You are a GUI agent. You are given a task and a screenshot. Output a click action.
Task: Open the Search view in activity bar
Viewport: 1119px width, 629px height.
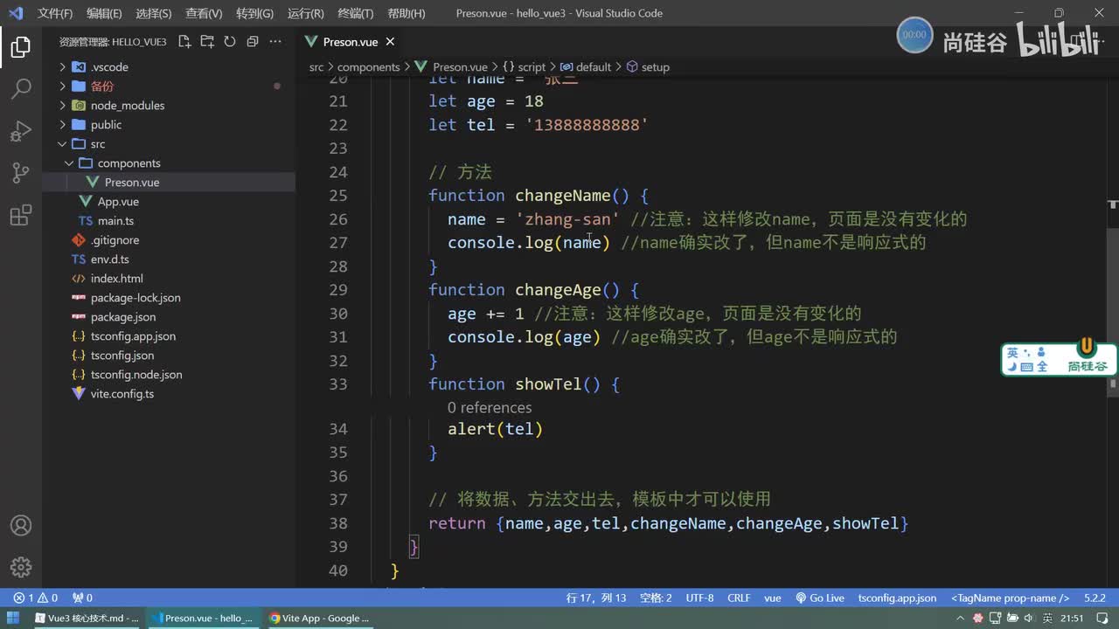[21, 88]
